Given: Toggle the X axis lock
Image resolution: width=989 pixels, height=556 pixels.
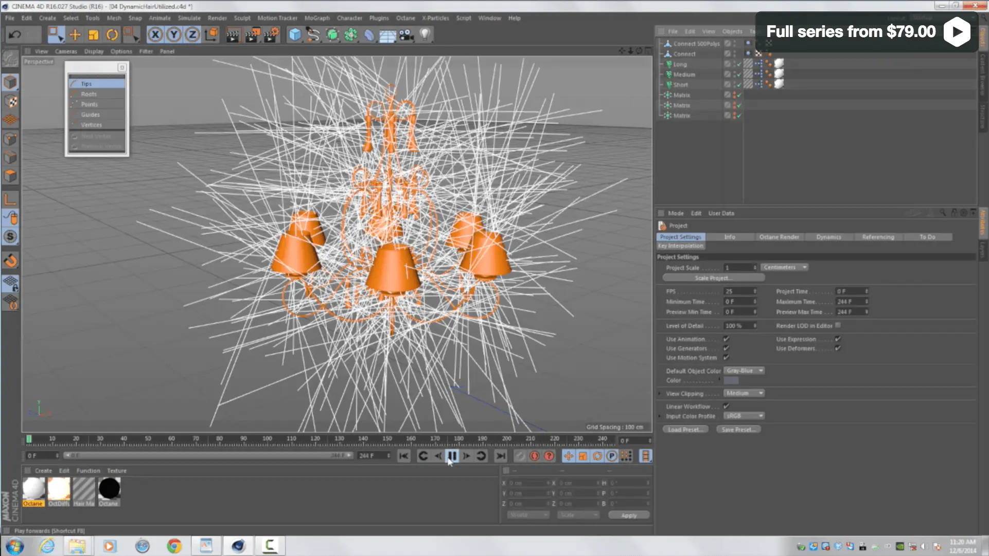Looking at the screenshot, I should [155, 35].
